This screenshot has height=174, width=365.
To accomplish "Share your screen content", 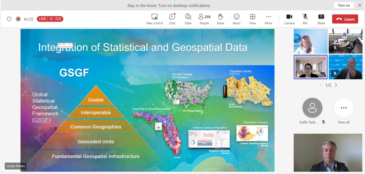I will [321, 17].
